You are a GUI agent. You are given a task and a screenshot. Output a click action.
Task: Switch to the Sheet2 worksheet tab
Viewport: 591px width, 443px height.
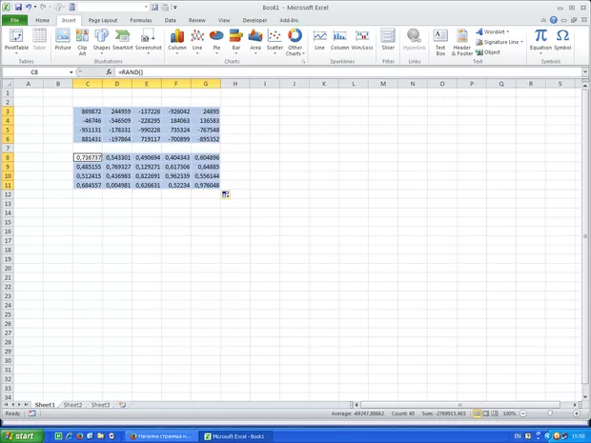coord(72,405)
